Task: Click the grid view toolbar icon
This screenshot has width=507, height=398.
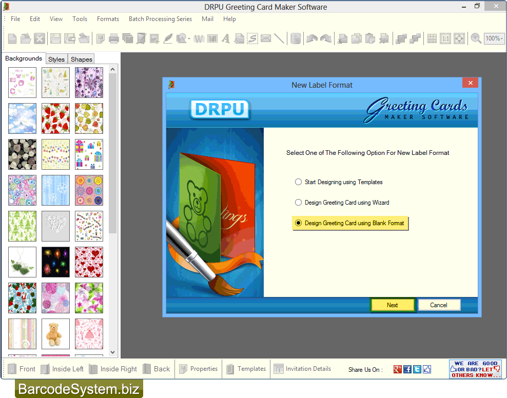Action: pyautogui.click(x=432, y=39)
